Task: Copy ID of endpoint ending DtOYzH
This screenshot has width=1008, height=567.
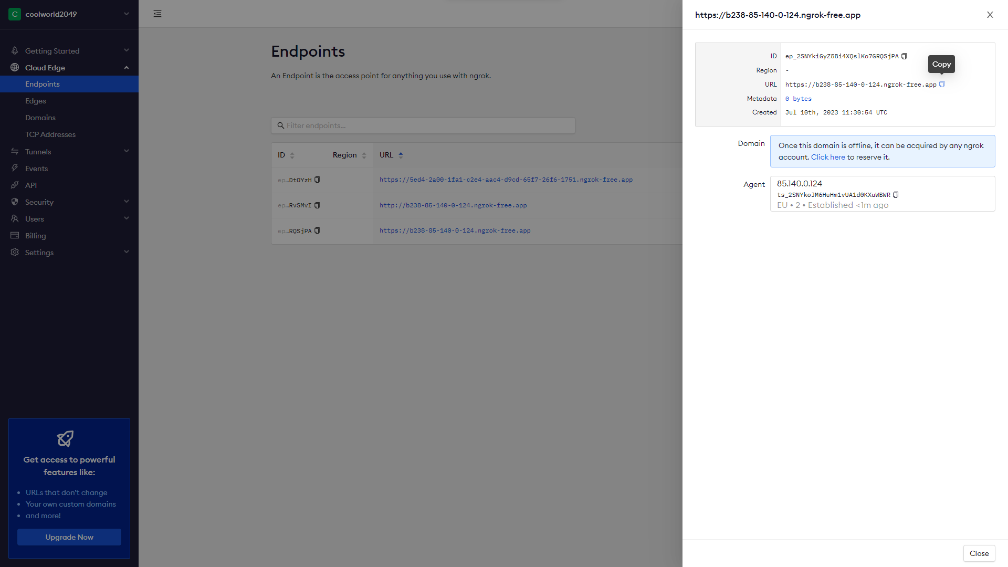Action: (317, 180)
